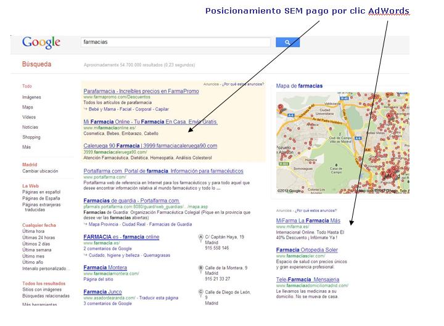Image resolution: width=444 pixels, height=326 pixels.
Task: Click '2 comentarios de Google' under FARMACIA.es
Action: click(x=107, y=248)
